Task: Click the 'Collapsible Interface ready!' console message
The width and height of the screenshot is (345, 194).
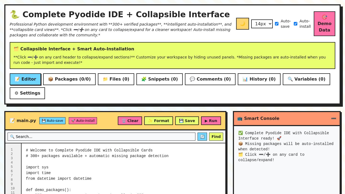Action: pyautogui.click(x=284, y=136)
